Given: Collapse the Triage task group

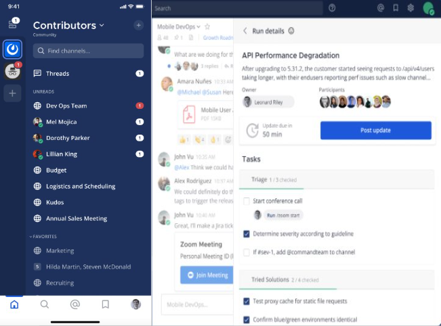Looking at the screenshot, I should [337, 179].
